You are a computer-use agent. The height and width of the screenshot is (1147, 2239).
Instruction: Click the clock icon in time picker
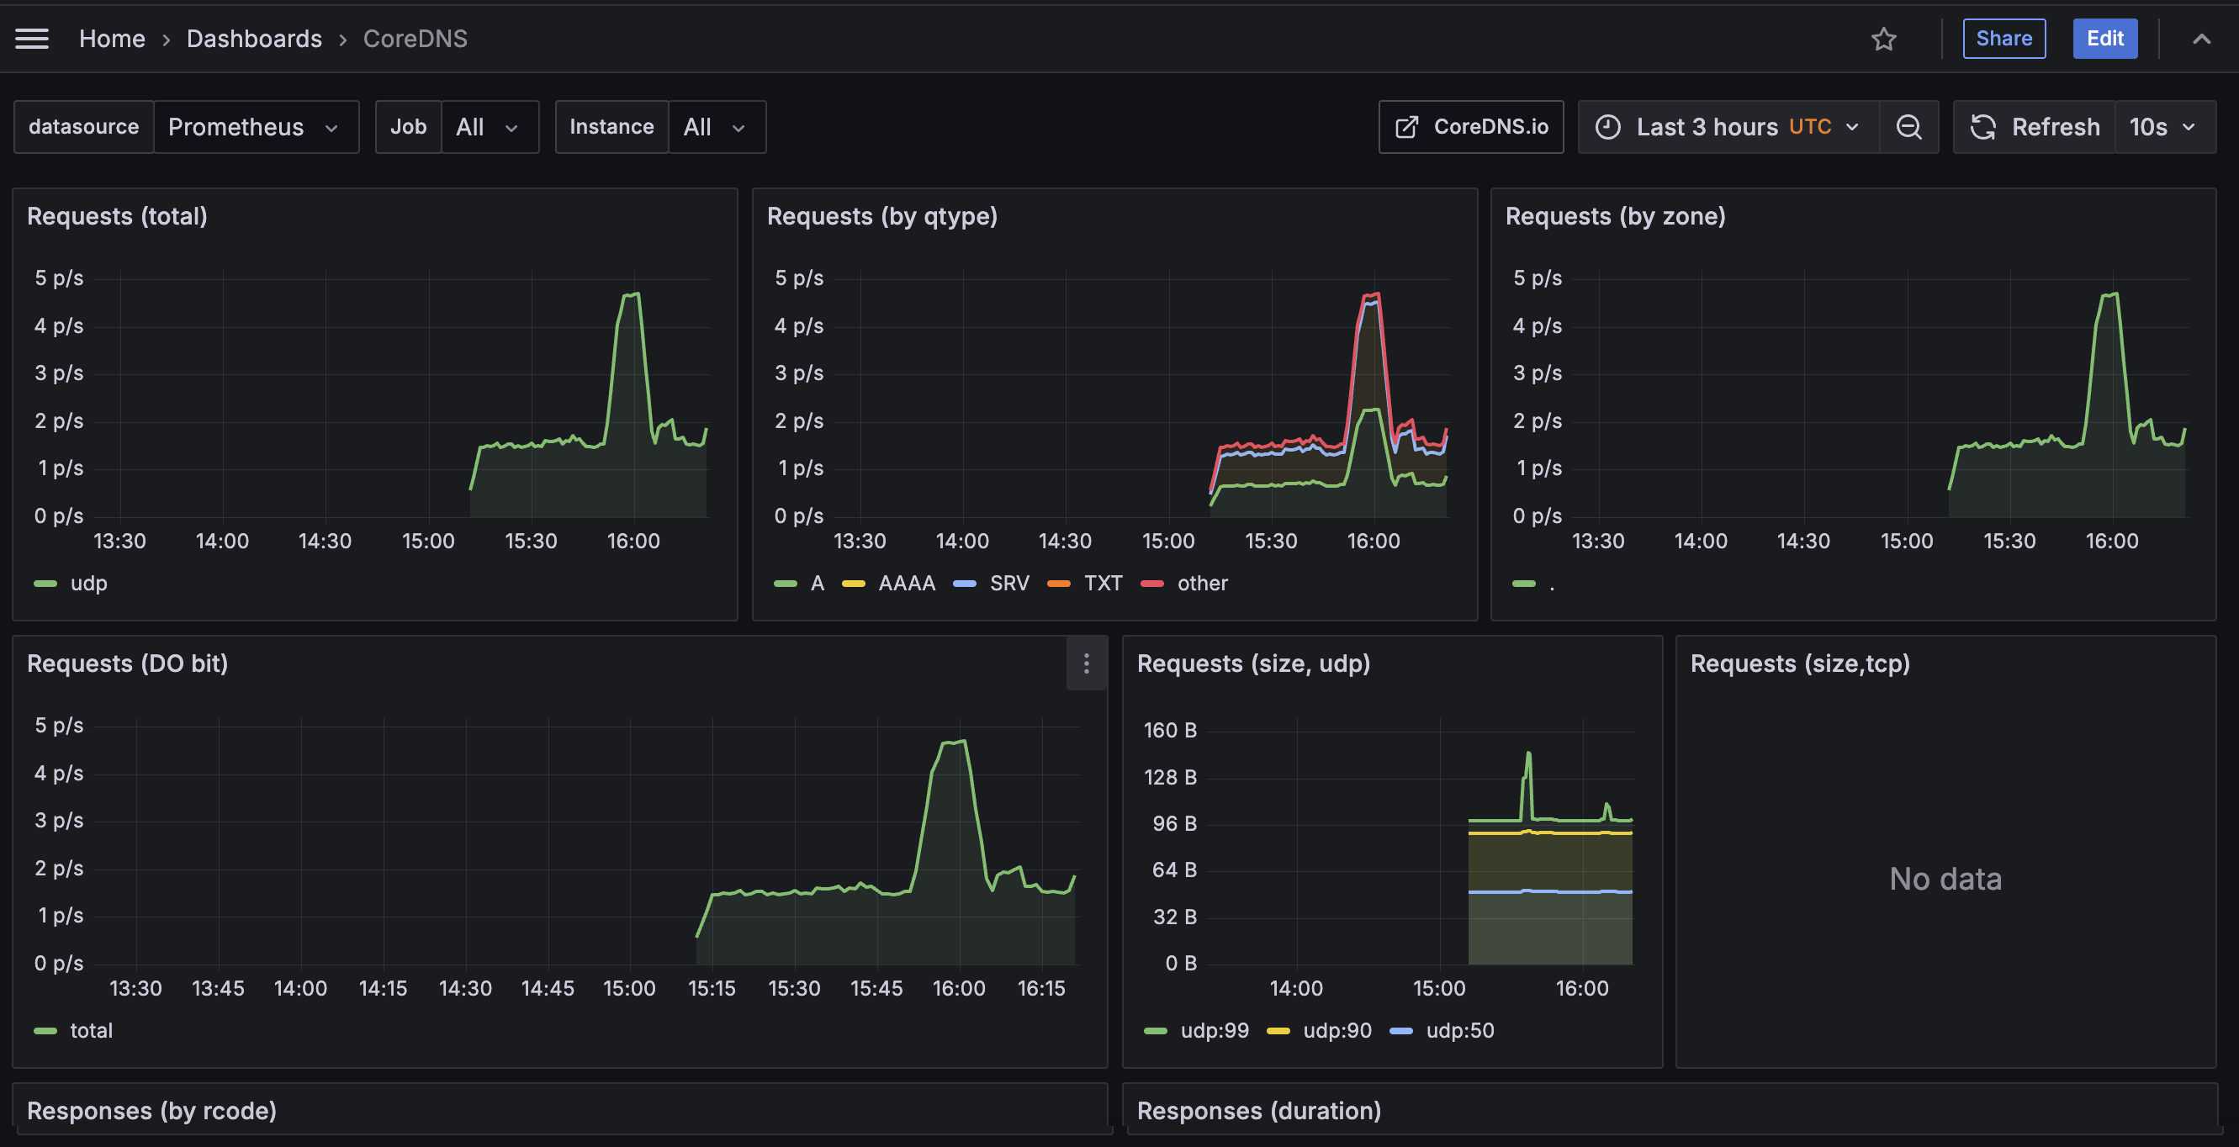(x=1608, y=127)
